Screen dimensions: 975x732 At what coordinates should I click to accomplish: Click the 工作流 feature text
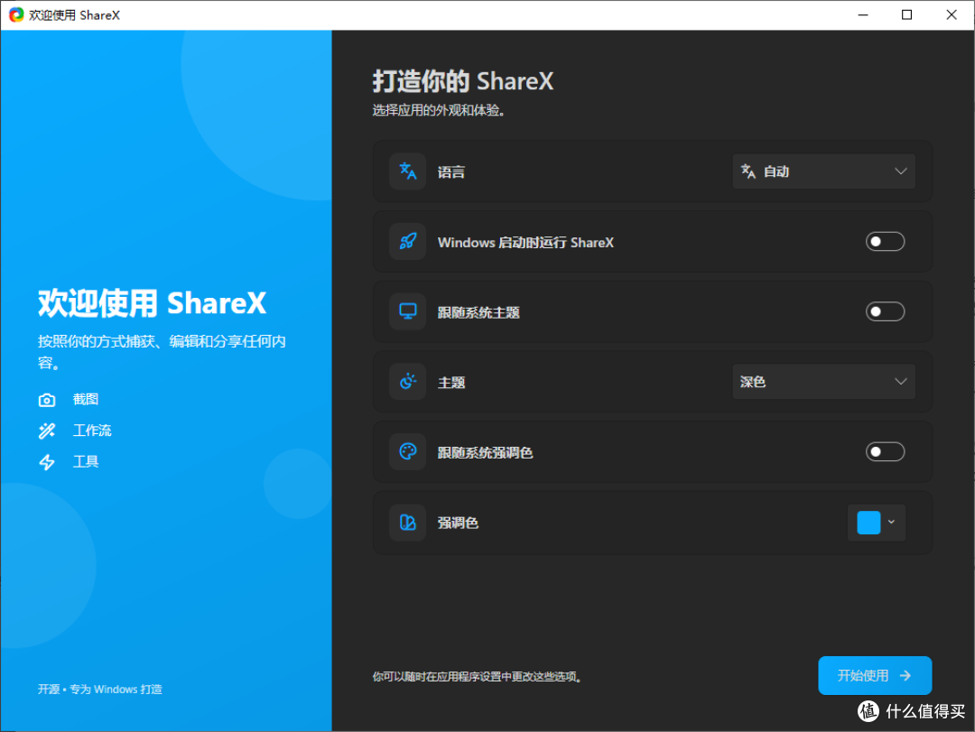pos(92,431)
